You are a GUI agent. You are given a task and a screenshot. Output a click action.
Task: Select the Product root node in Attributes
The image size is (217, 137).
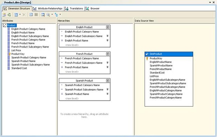[x=12, y=25]
